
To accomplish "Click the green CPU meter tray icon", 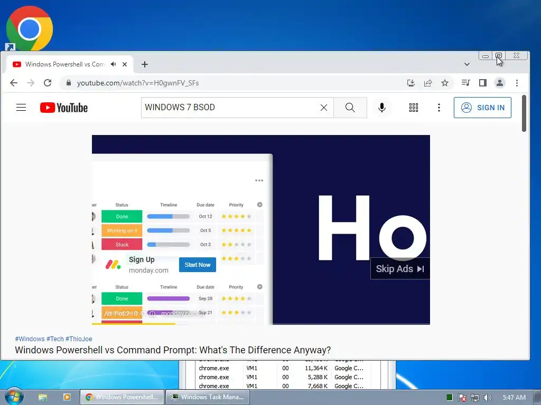I will [449, 398].
